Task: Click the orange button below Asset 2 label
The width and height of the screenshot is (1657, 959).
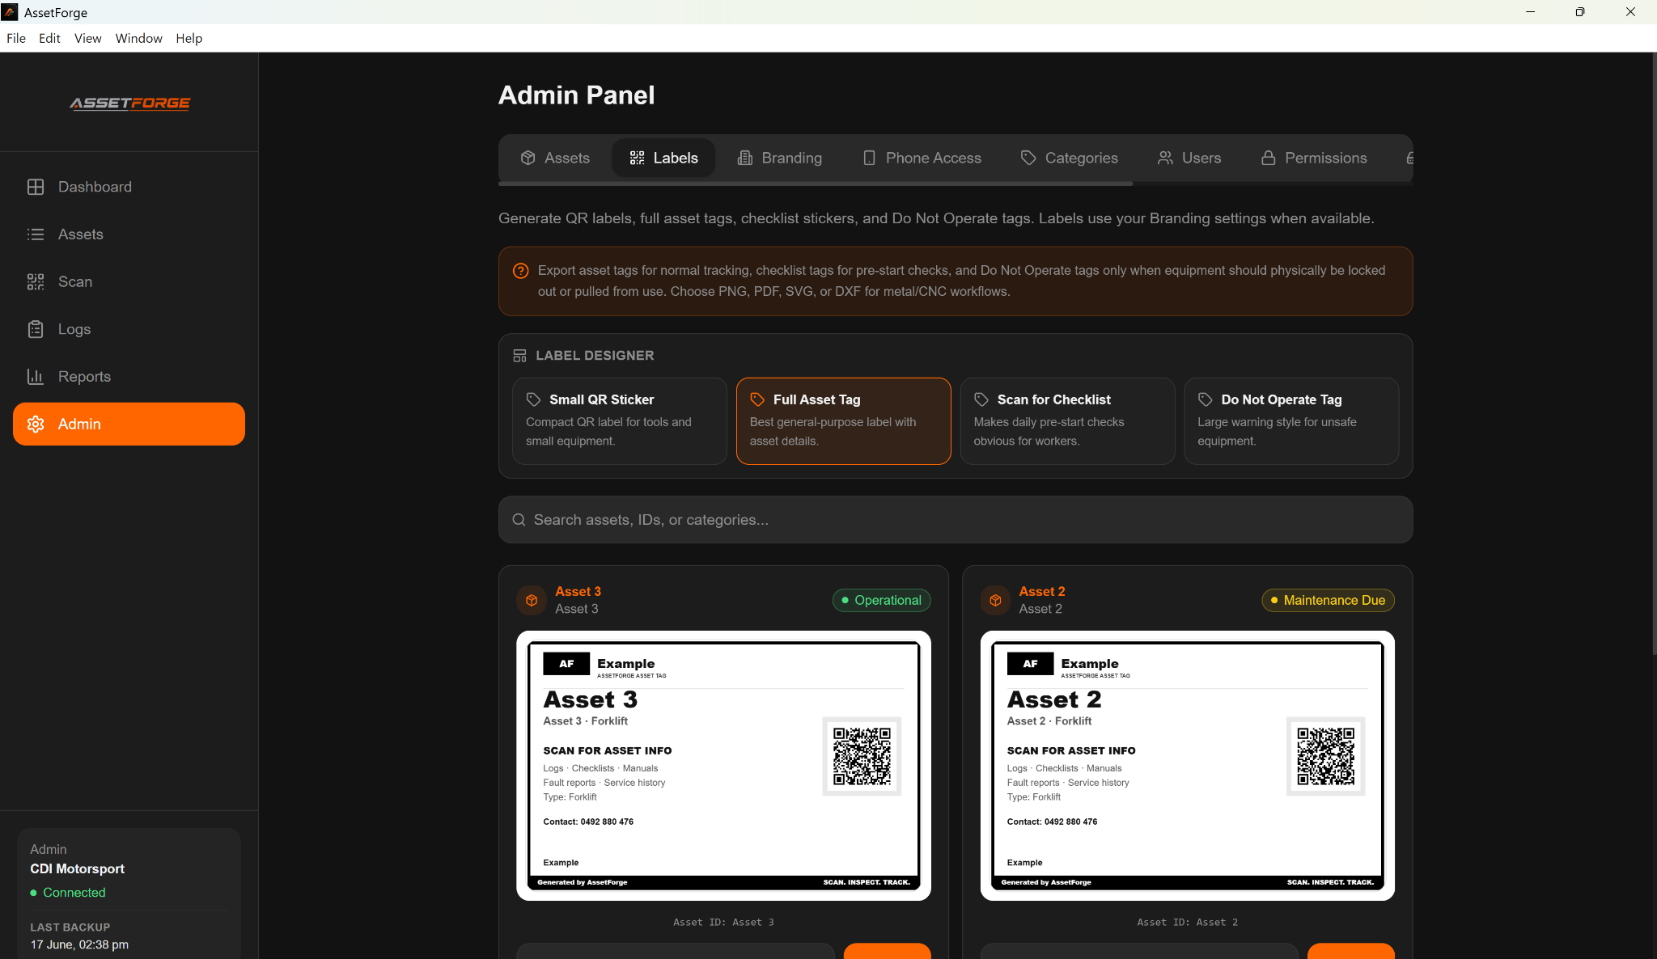Action: [1350, 951]
